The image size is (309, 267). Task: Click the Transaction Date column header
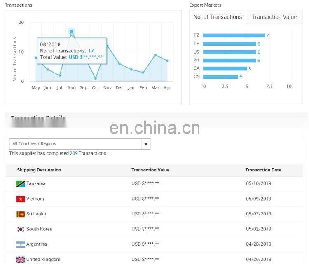(263, 170)
